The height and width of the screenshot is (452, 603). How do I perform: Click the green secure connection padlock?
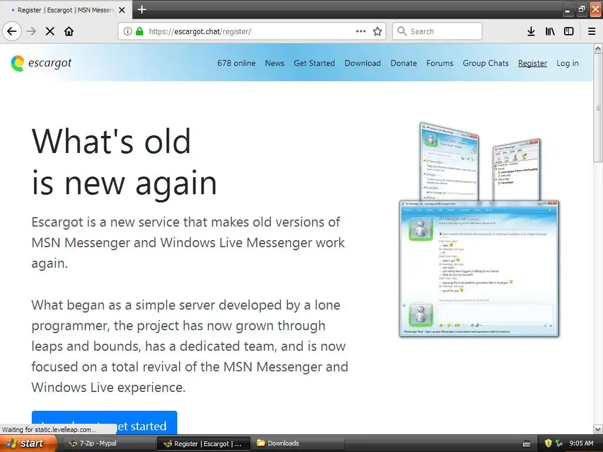[140, 31]
